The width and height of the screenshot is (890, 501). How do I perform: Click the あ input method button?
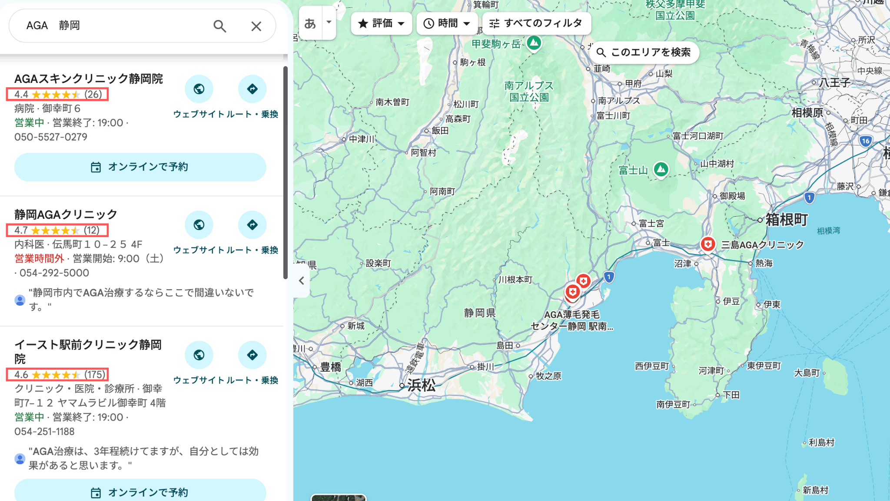coord(310,23)
